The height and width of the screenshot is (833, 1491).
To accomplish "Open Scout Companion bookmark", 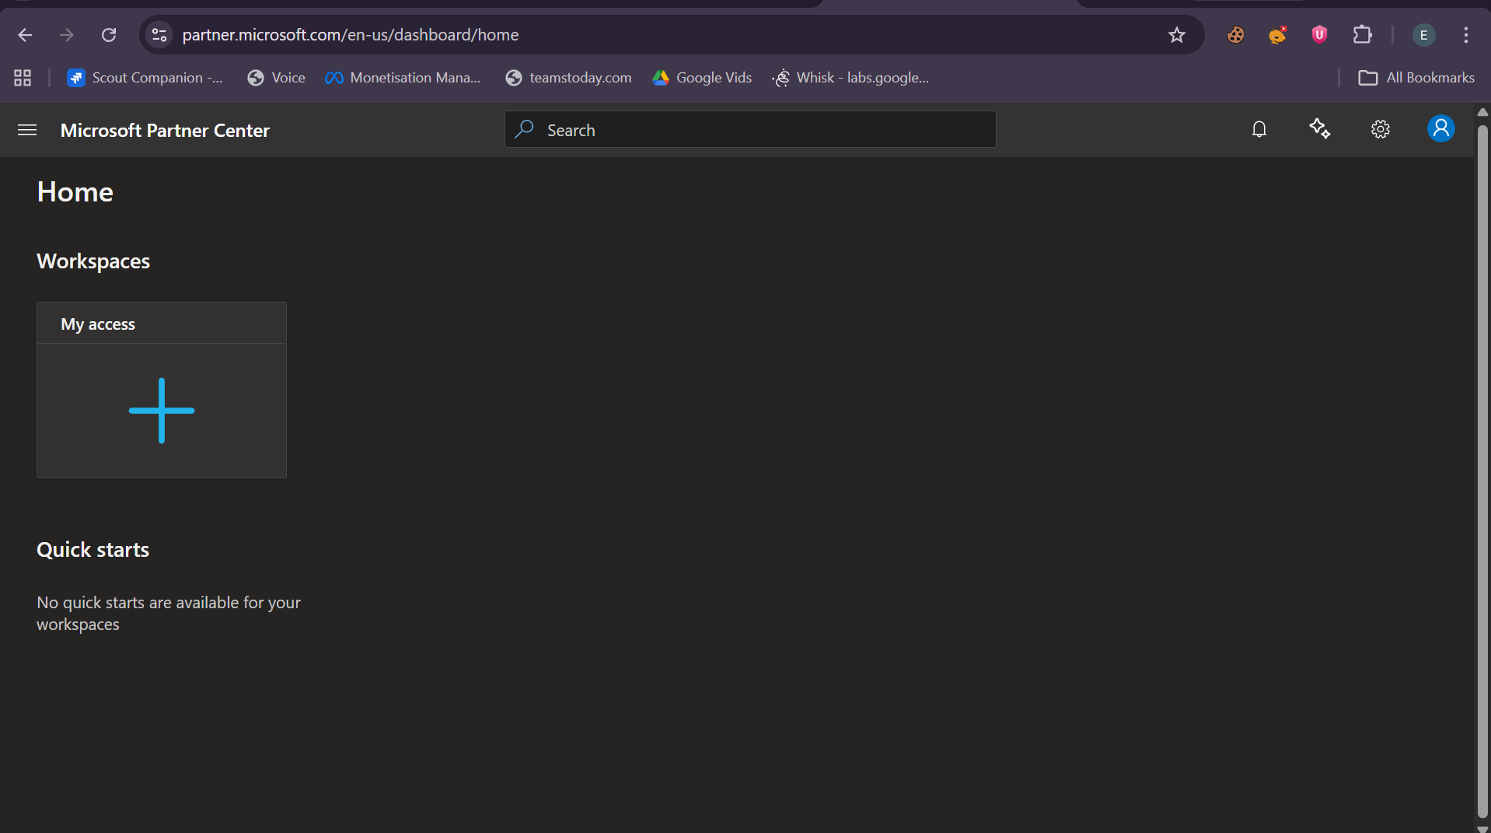I will (145, 78).
